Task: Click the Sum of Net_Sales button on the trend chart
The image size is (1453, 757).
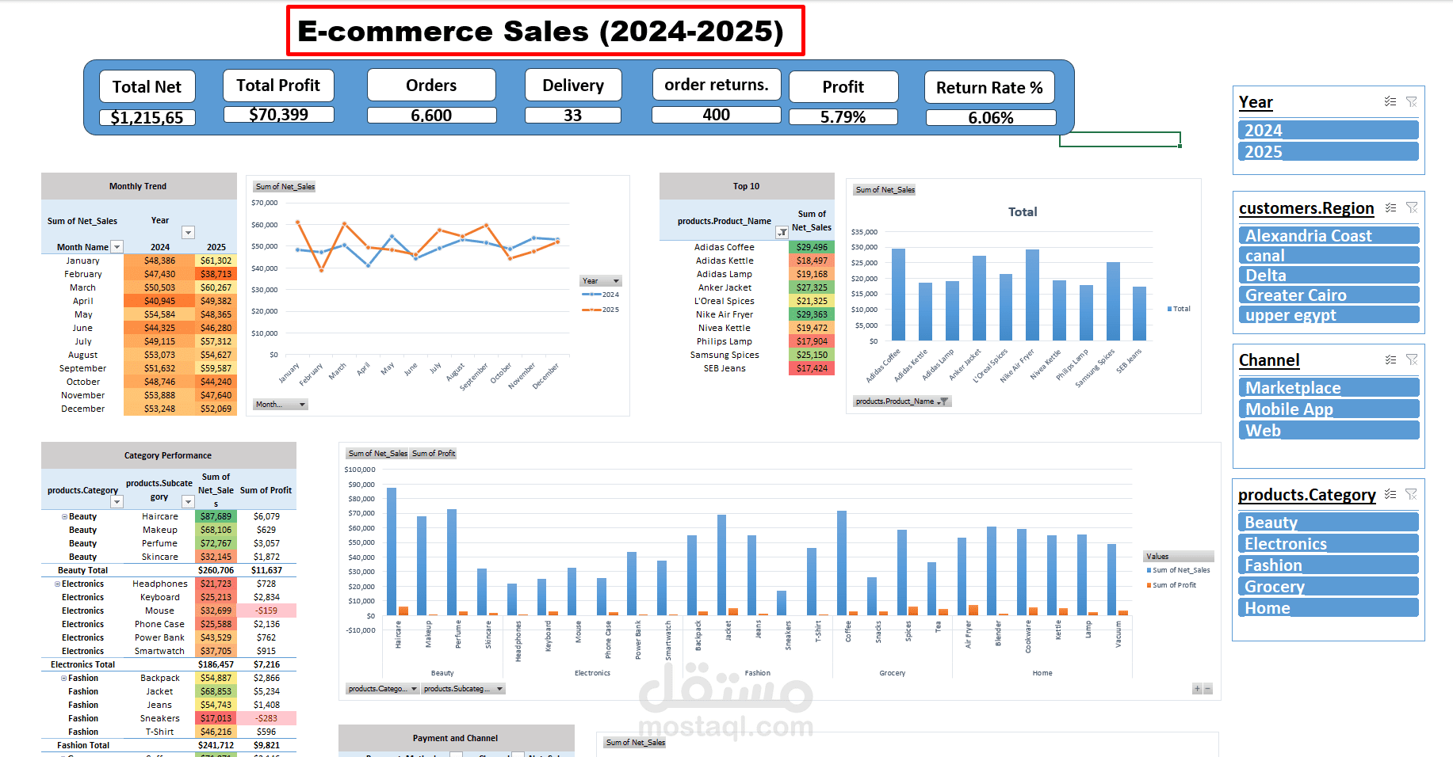Action: (x=285, y=187)
